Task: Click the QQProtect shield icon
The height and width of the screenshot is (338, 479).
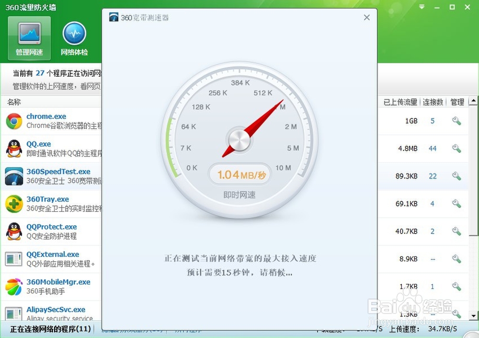Action: [x=13, y=231]
